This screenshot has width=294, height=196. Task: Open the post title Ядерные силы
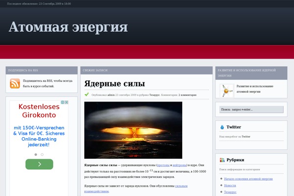pos(115,84)
